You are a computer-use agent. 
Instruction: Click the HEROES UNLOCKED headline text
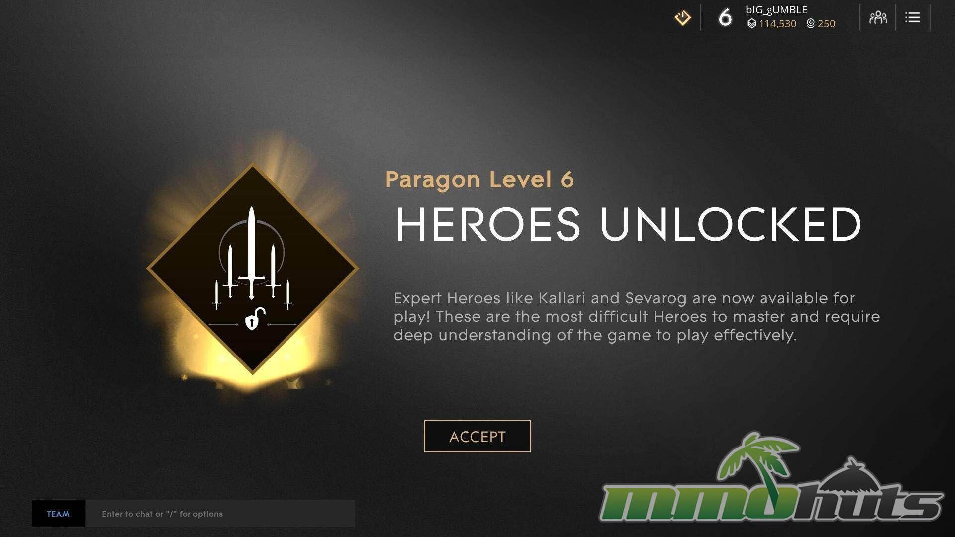tap(628, 225)
